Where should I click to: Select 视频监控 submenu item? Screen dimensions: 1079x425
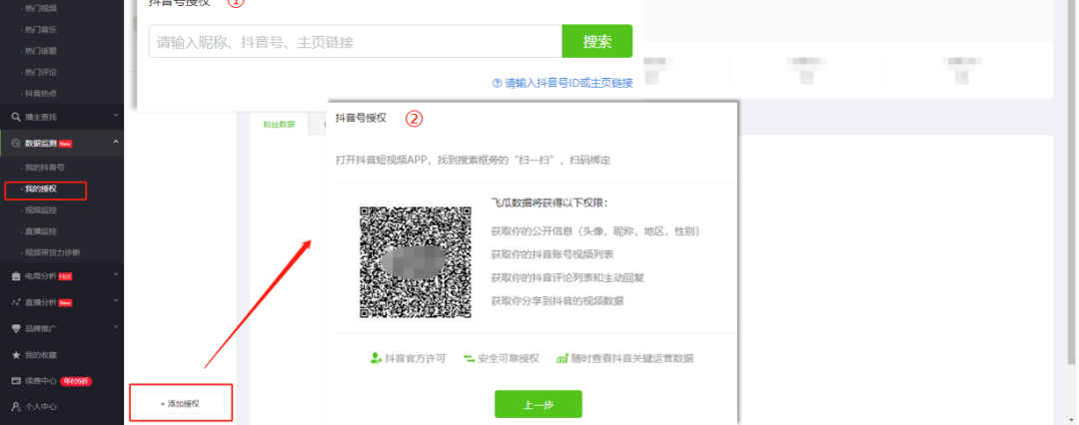(x=40, y=210)
